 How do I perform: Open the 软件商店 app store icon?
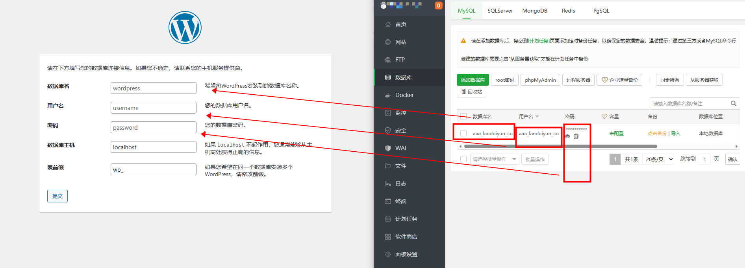[x=388, y=237]
